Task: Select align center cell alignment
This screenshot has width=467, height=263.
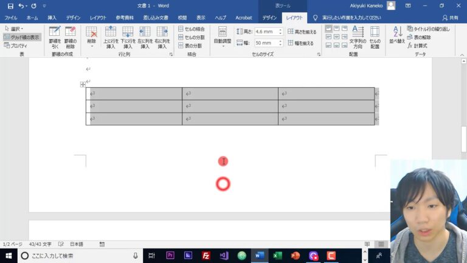Action: [336, 37]
